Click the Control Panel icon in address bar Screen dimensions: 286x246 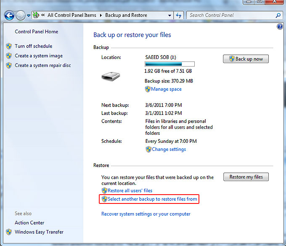click(x=36, y=15)
